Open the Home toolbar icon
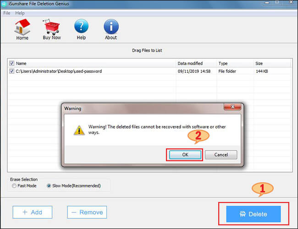The width and height of the screenshot is (298, 229). [x=22, y=29]
